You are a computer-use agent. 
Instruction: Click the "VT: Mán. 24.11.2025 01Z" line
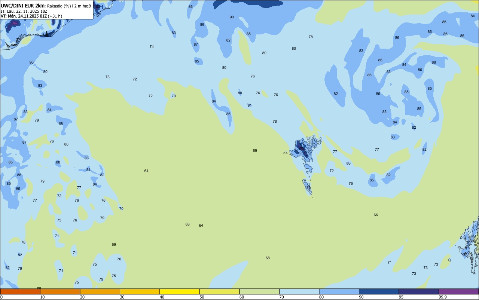click(x=24, y=16)
